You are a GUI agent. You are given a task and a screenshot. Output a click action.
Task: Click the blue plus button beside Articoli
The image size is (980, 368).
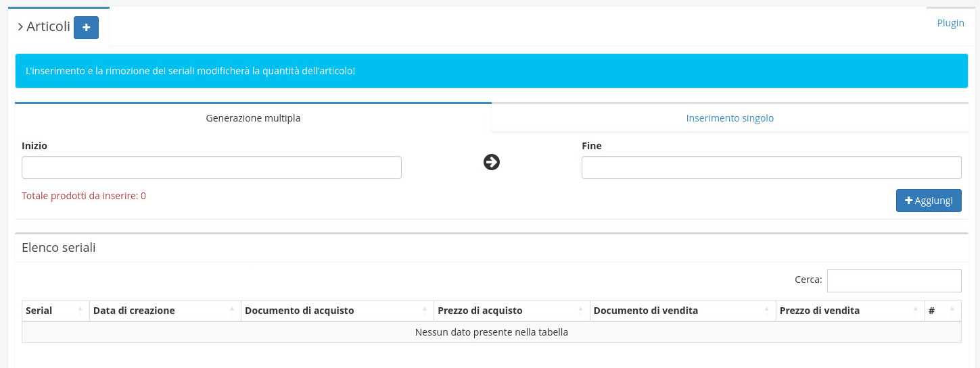click(86, 28)
